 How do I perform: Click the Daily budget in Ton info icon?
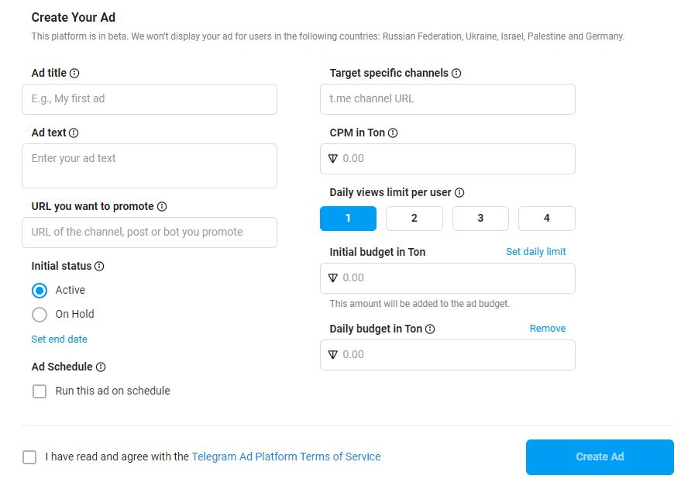430,329
